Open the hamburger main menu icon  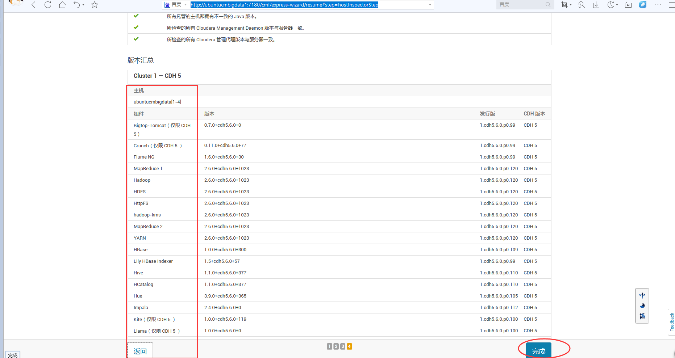click(x=672, y=5)
